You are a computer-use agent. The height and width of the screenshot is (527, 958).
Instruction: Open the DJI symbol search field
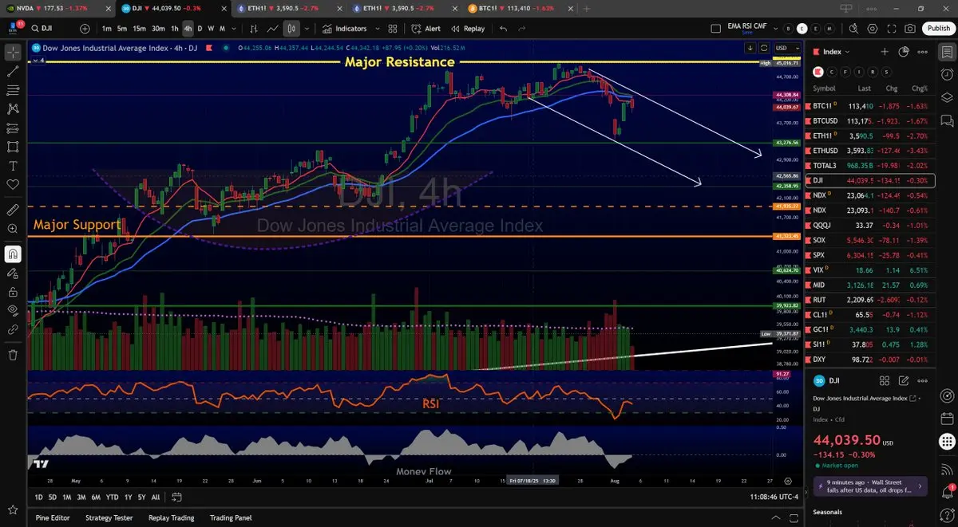tap(51, 29)
